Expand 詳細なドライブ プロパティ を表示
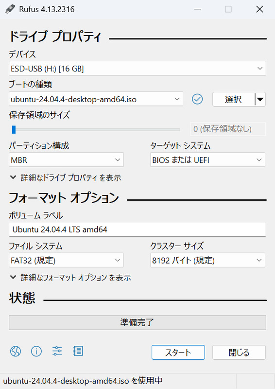275x389 pixels. 66,177
